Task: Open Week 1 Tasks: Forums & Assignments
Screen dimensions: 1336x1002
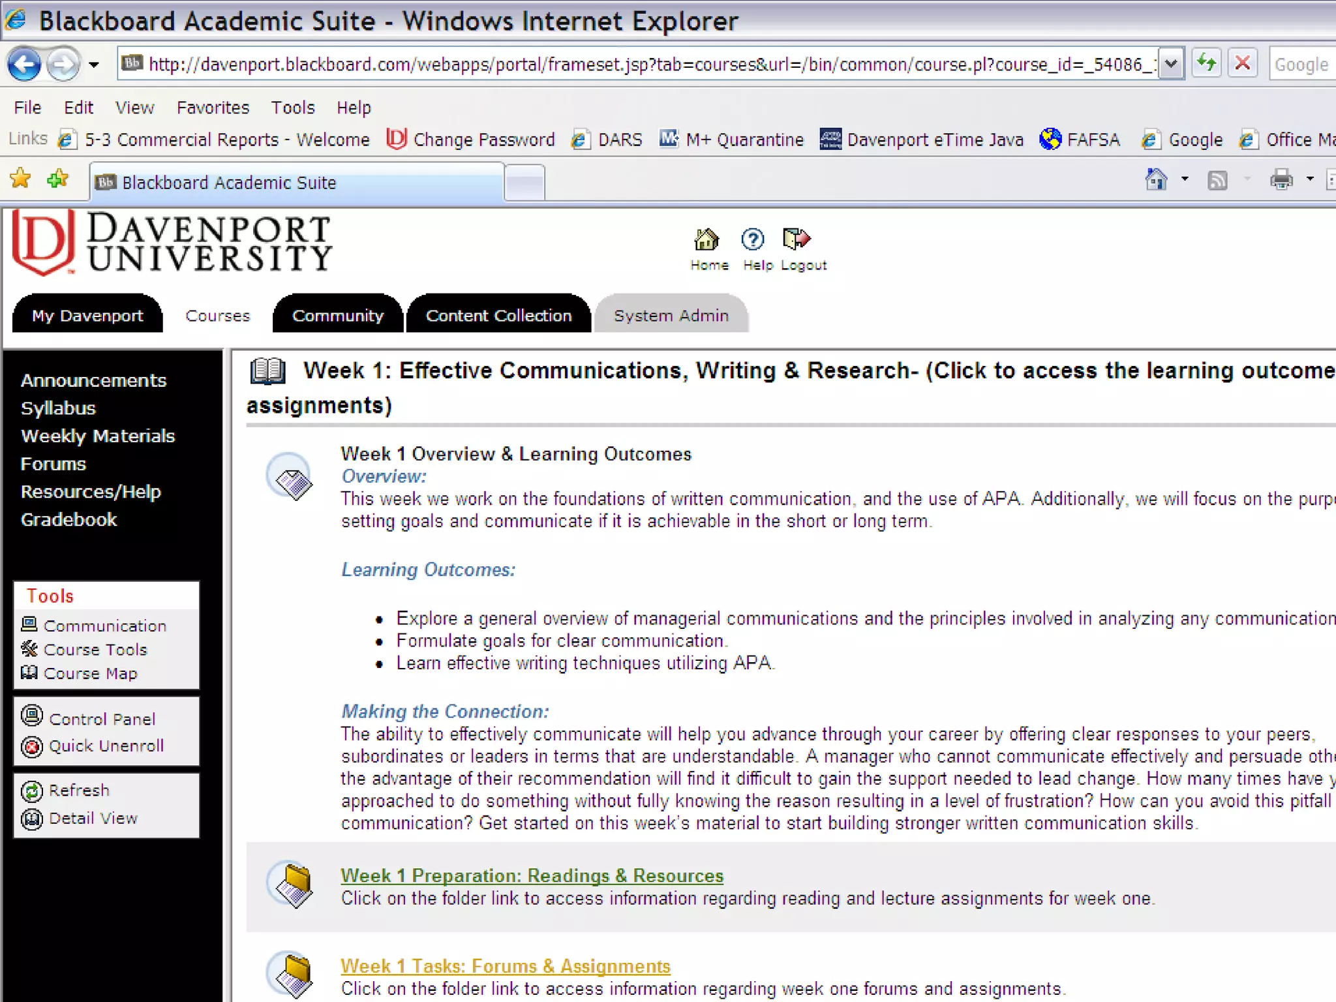Action: tap(505, 966)
